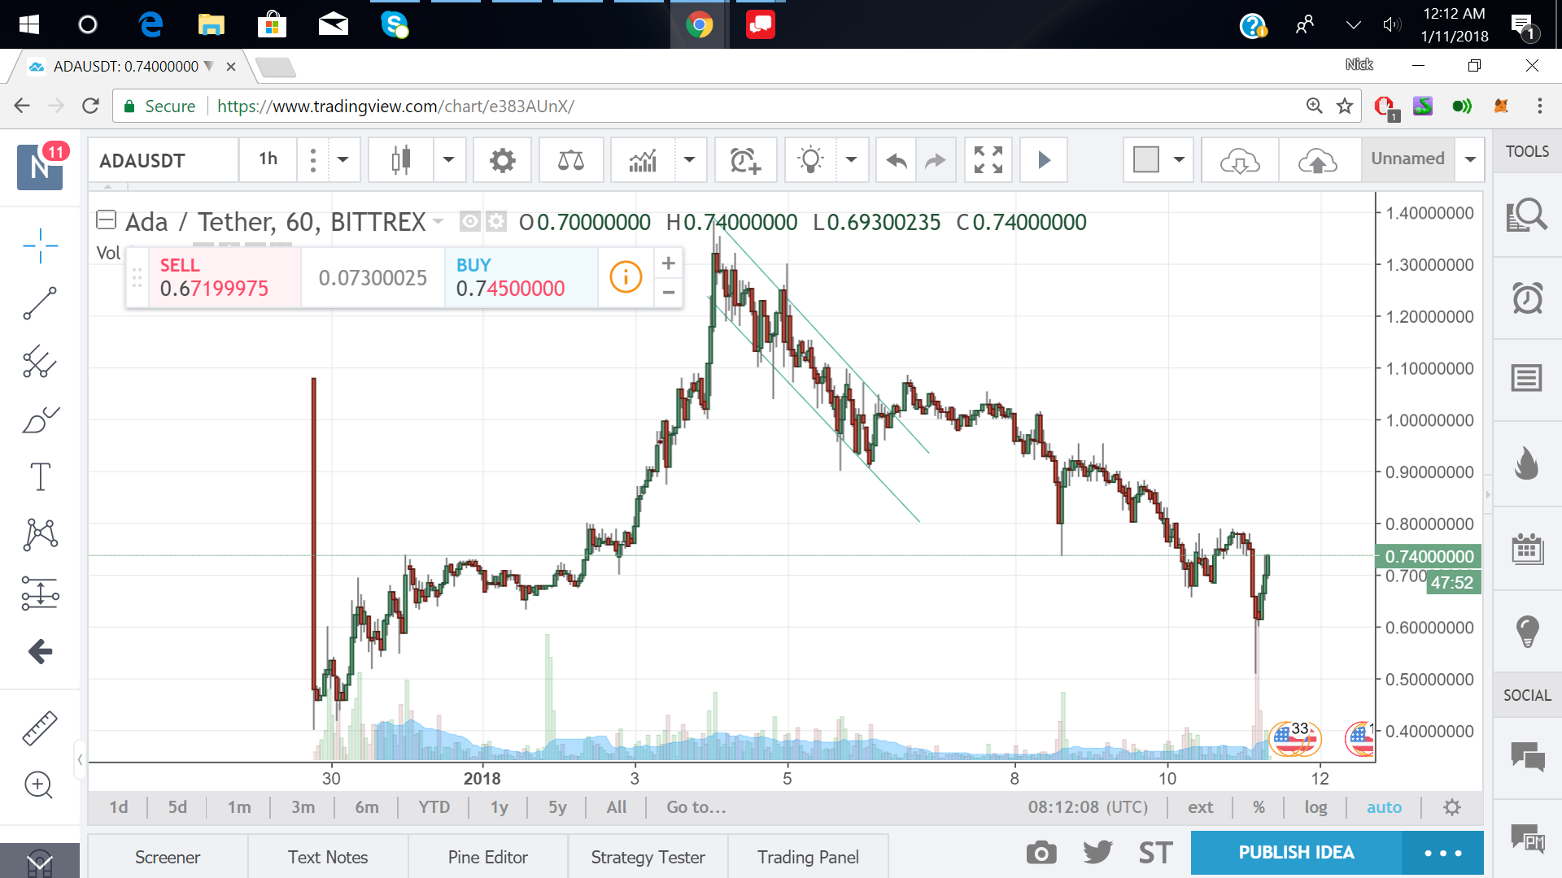Toggle the auto scale option
Screen dimensions: 1562x878
click(x=1384, y=807)
